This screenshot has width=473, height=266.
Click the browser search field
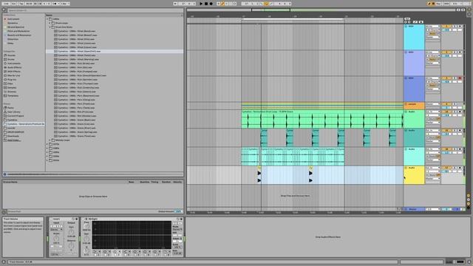coord(95,10)
